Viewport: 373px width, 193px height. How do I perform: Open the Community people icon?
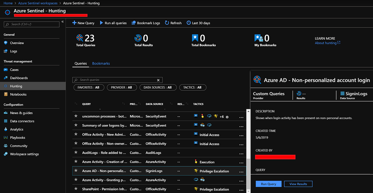click(x=6, y=146)
